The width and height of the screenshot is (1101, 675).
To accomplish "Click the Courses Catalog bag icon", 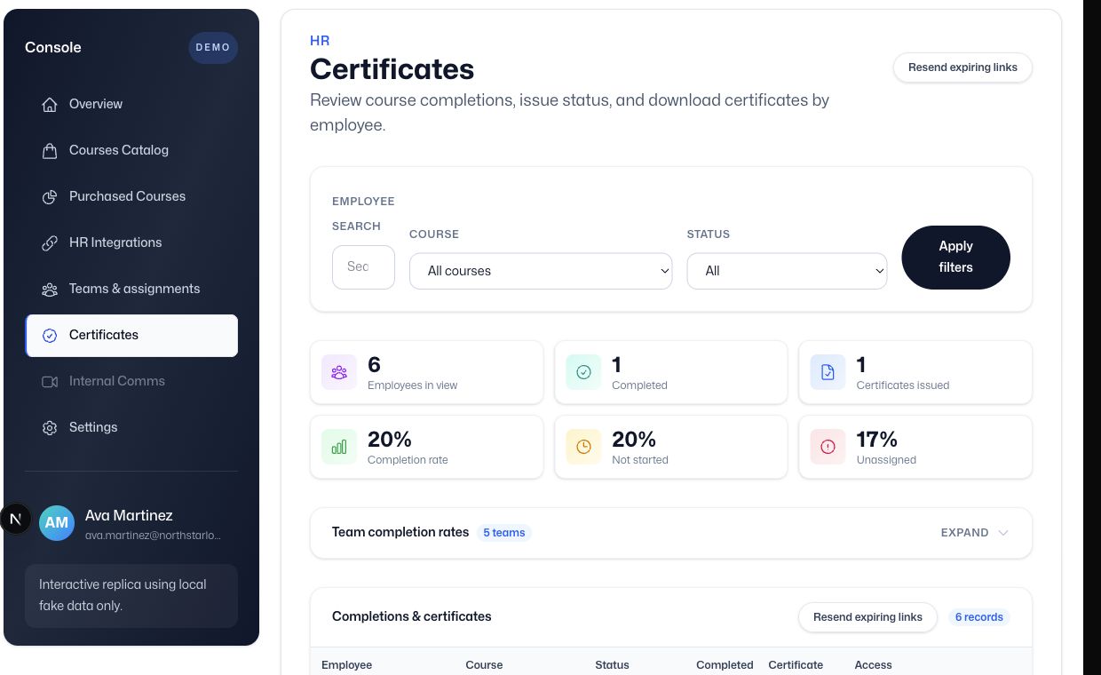I will [50, 150].
